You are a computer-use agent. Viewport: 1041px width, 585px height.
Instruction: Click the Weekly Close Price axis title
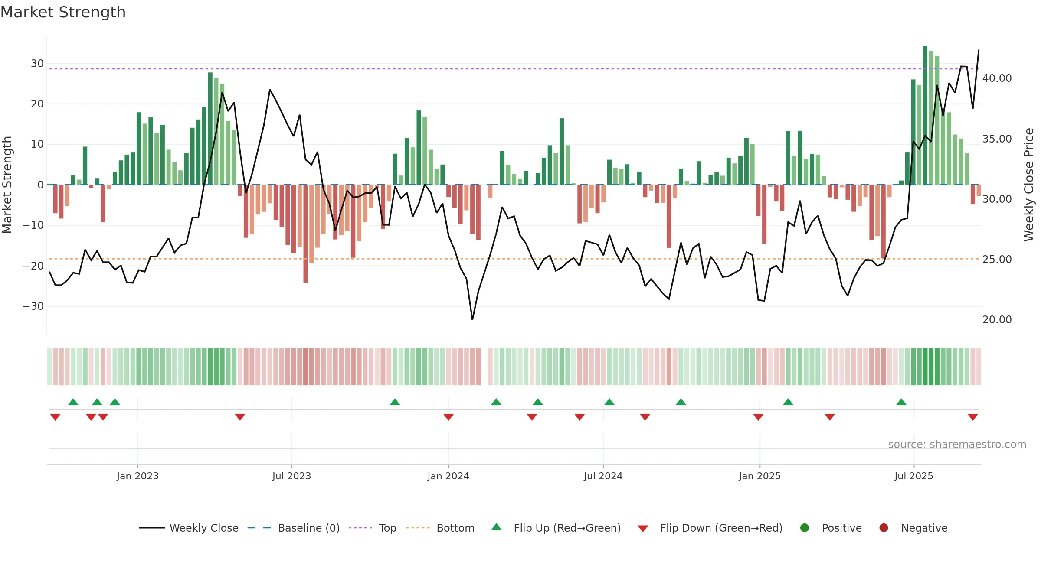[1029, 185]
